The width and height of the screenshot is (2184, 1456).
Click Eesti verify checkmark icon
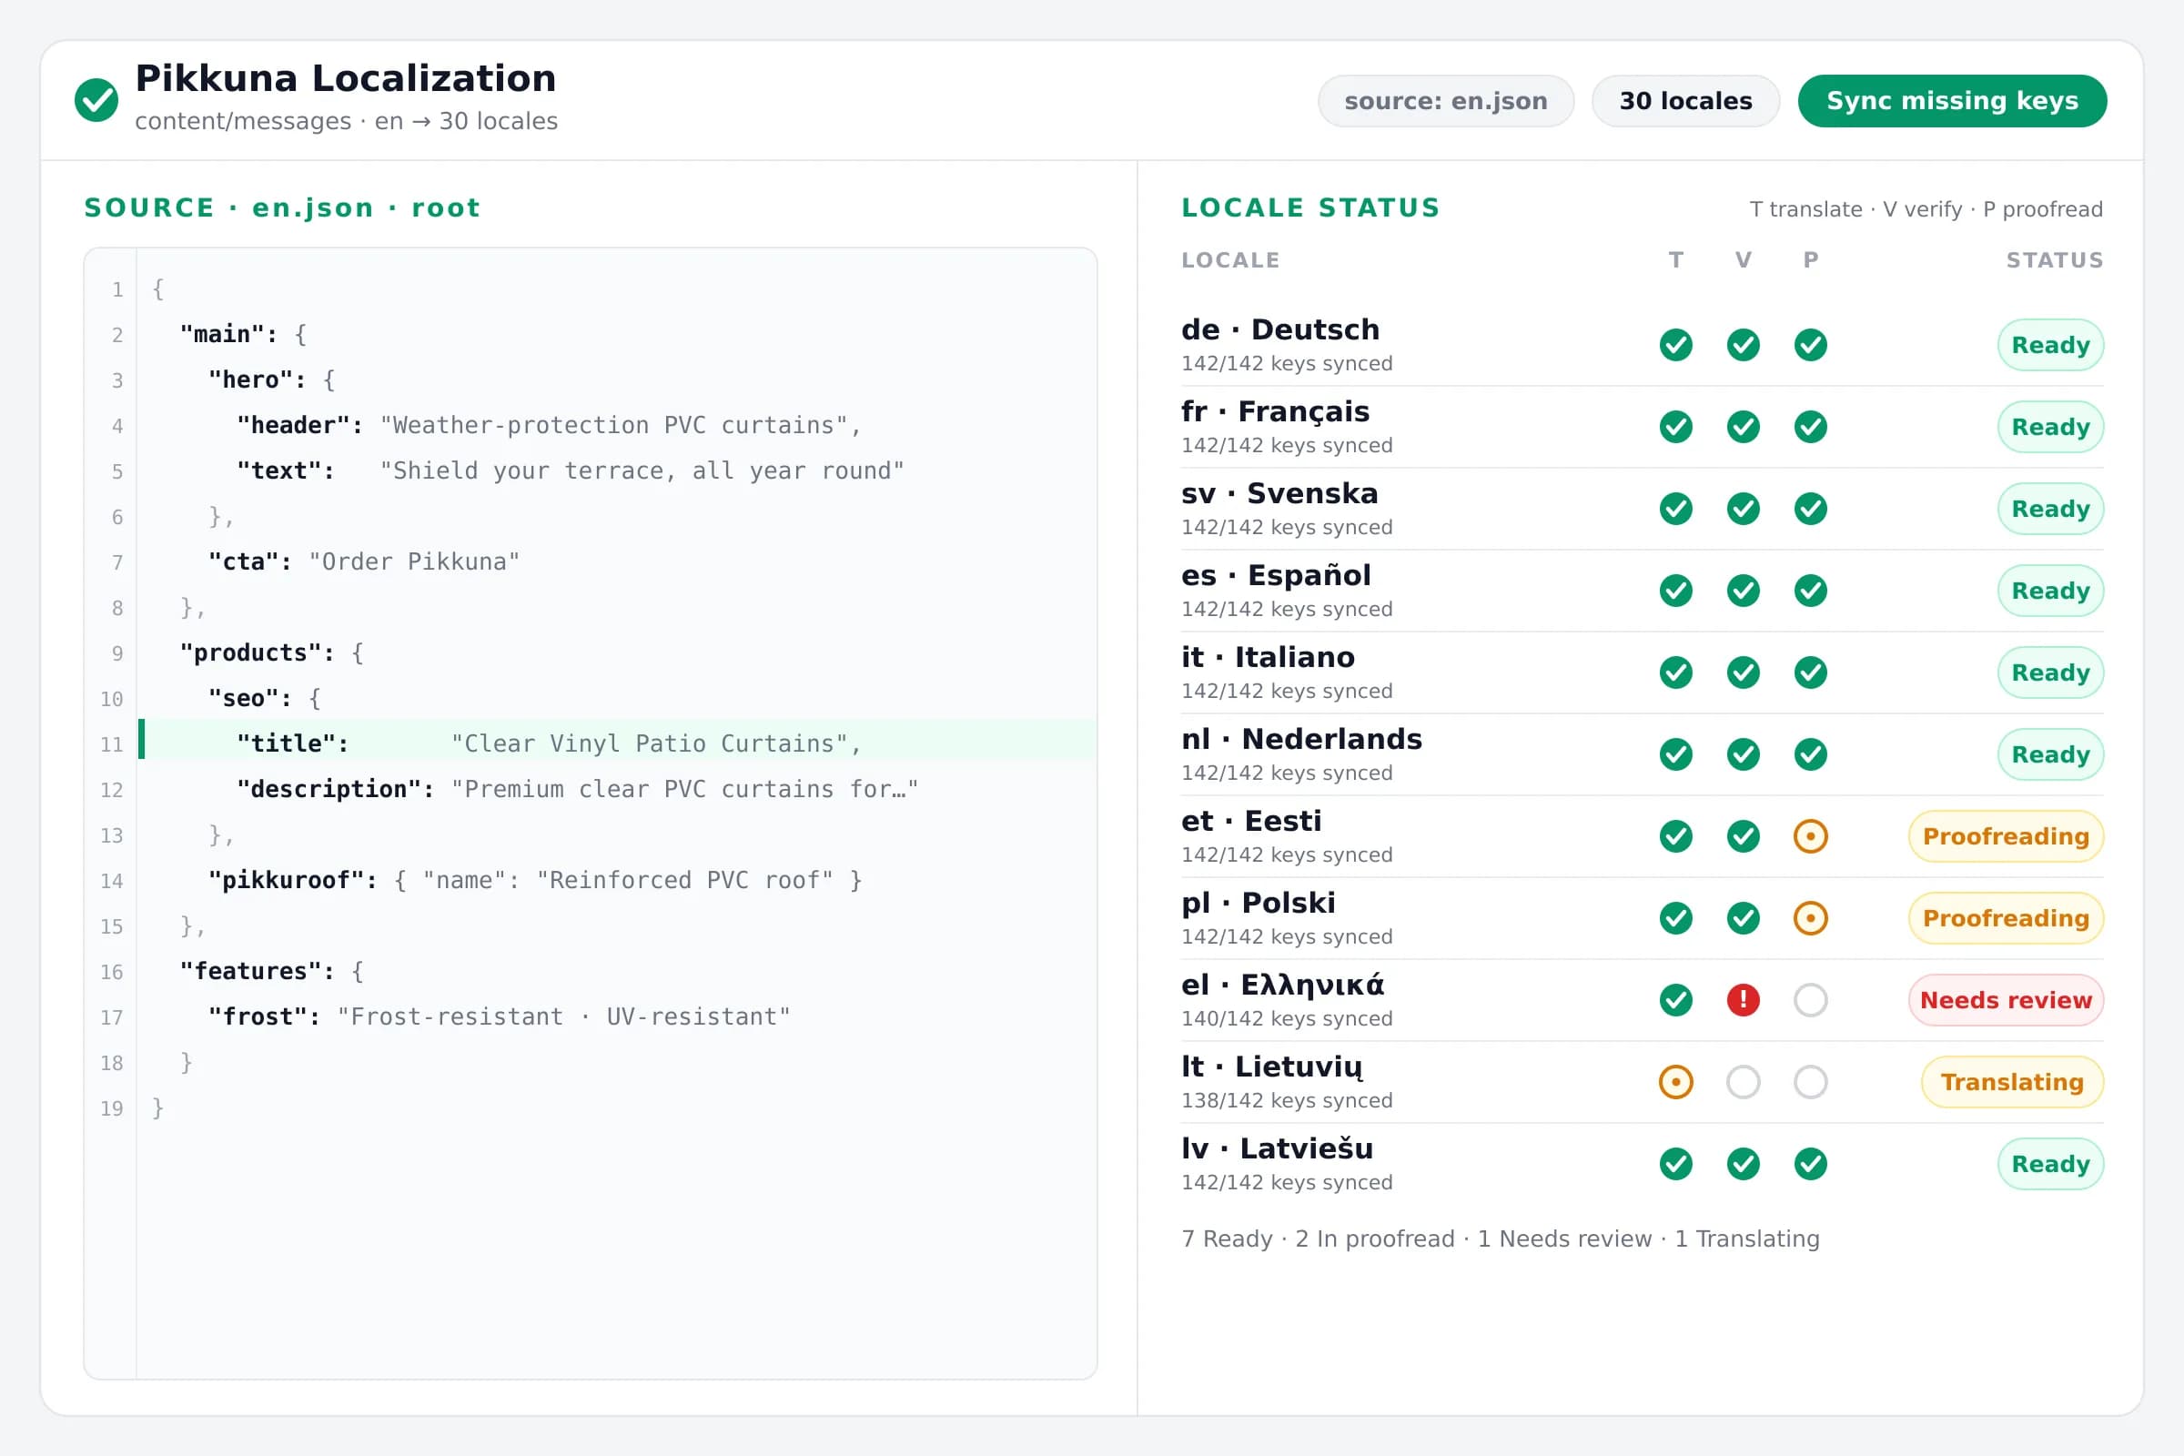tap(1743, 836)
